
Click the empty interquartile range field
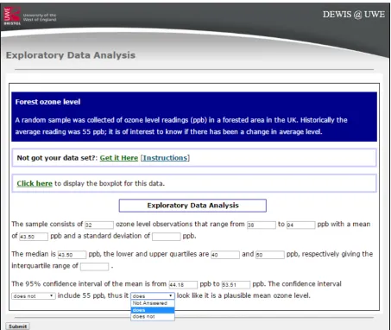94,267
